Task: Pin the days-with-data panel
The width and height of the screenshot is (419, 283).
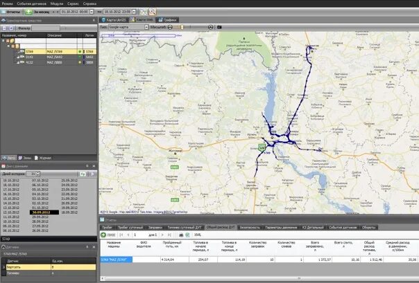Action: pyautogui.click(x=87, y=166)
